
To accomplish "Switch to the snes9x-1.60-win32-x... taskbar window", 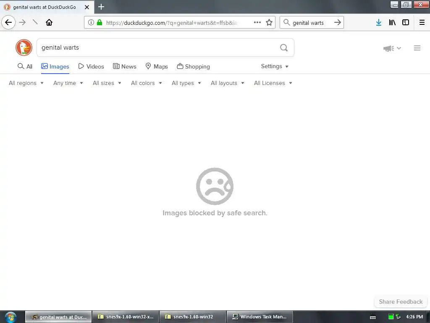I will 126,317.
